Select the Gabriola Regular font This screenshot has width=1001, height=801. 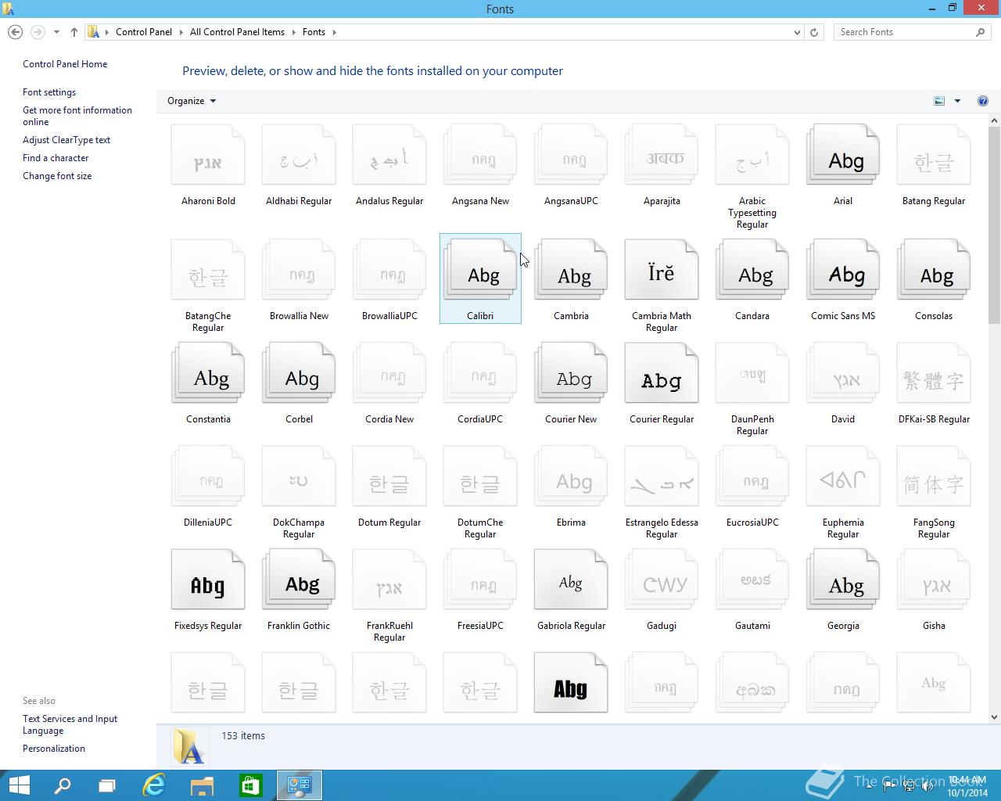pyautogui.click(x=571, y=580)
